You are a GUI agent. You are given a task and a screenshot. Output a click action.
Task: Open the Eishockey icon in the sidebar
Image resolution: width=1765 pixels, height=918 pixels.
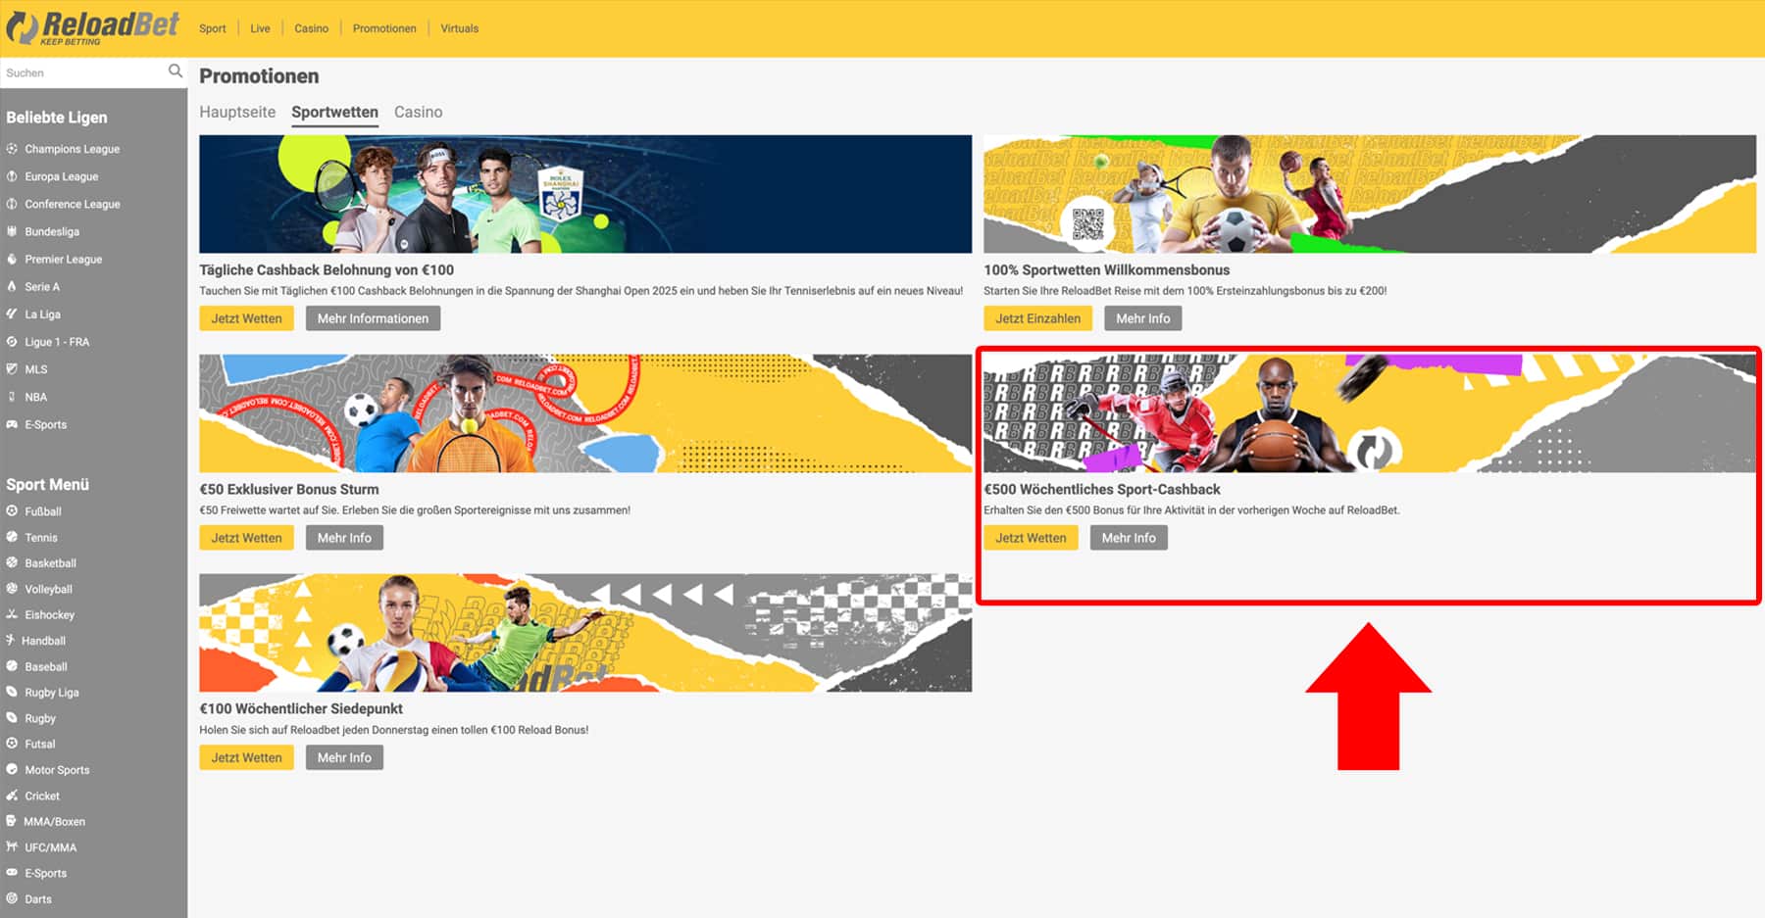tap(12, 614)
